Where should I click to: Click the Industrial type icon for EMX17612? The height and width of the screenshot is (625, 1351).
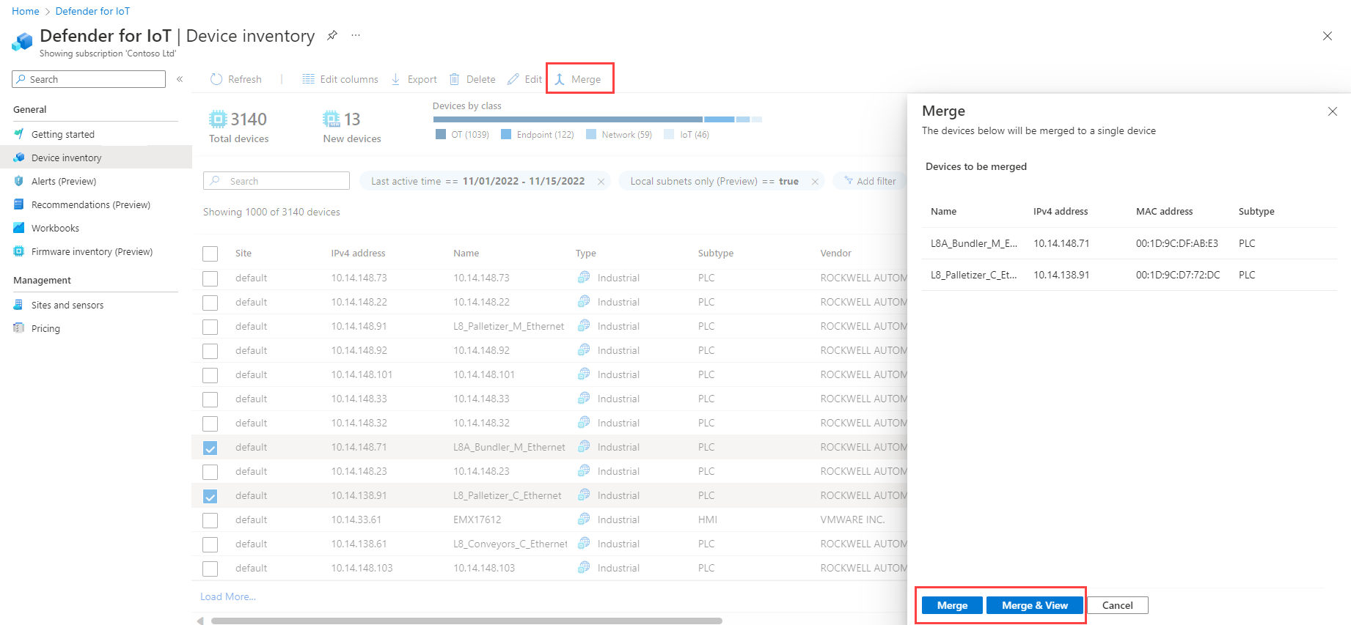click(584, 519)
